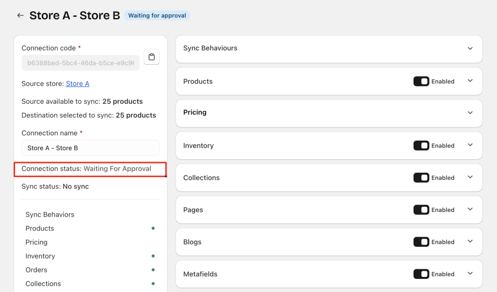The image size is (497, 292).
Task: Click the Connection name input field
Action: 90,148
